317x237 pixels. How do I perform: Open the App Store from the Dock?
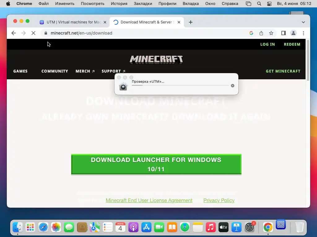(146, 227)
